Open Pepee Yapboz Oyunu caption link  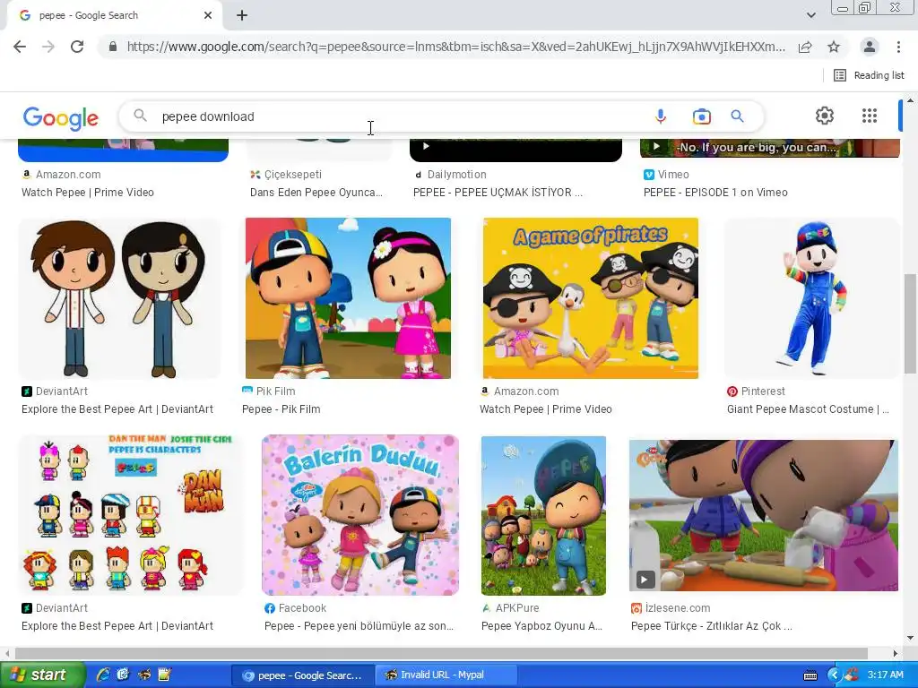point(541,626)
